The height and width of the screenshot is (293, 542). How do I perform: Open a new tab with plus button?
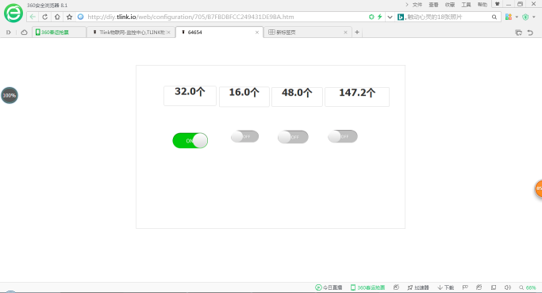[357, 32]
